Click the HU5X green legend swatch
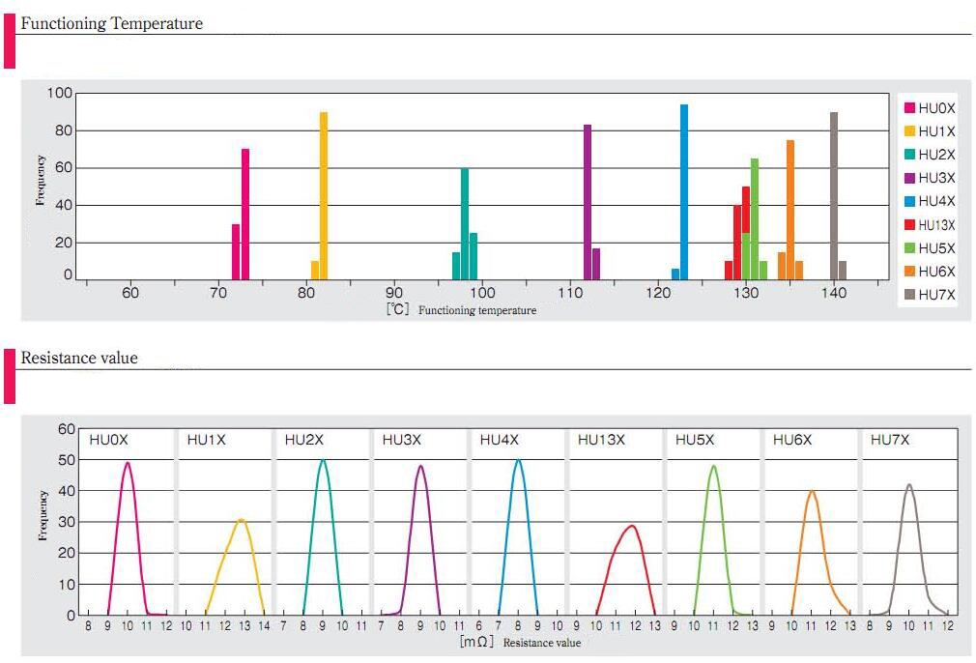The image size is (976, 663). tap(909, 247)
